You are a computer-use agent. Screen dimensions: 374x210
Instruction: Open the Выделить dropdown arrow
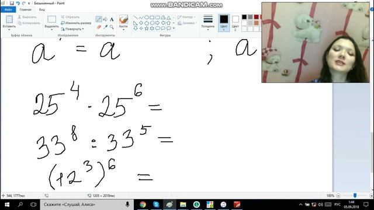(51, 30)
